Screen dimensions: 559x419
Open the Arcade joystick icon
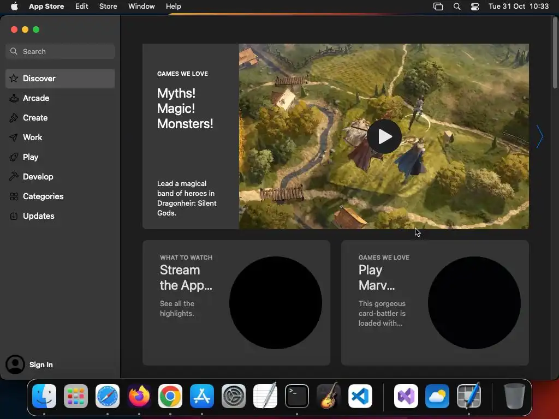tap(14, 98)
